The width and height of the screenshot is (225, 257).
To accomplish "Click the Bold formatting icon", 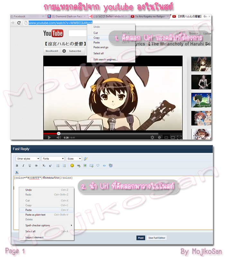I will [17, 166].
